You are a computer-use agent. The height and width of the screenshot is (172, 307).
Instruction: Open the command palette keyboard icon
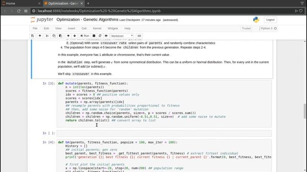pos(139,36)
